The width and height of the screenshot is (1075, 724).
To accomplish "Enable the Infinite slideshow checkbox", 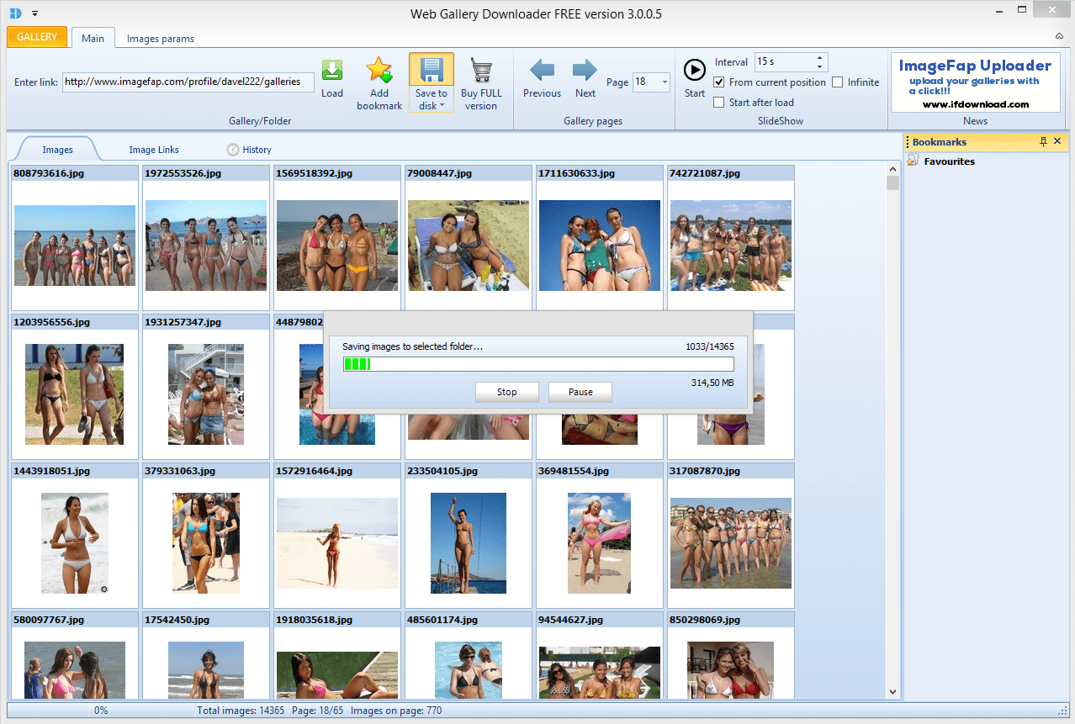I will 838,82.
